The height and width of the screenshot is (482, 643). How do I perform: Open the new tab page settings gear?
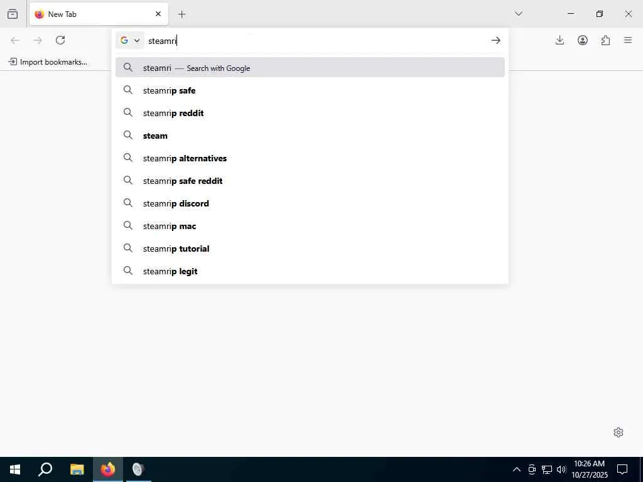point(619,432)
